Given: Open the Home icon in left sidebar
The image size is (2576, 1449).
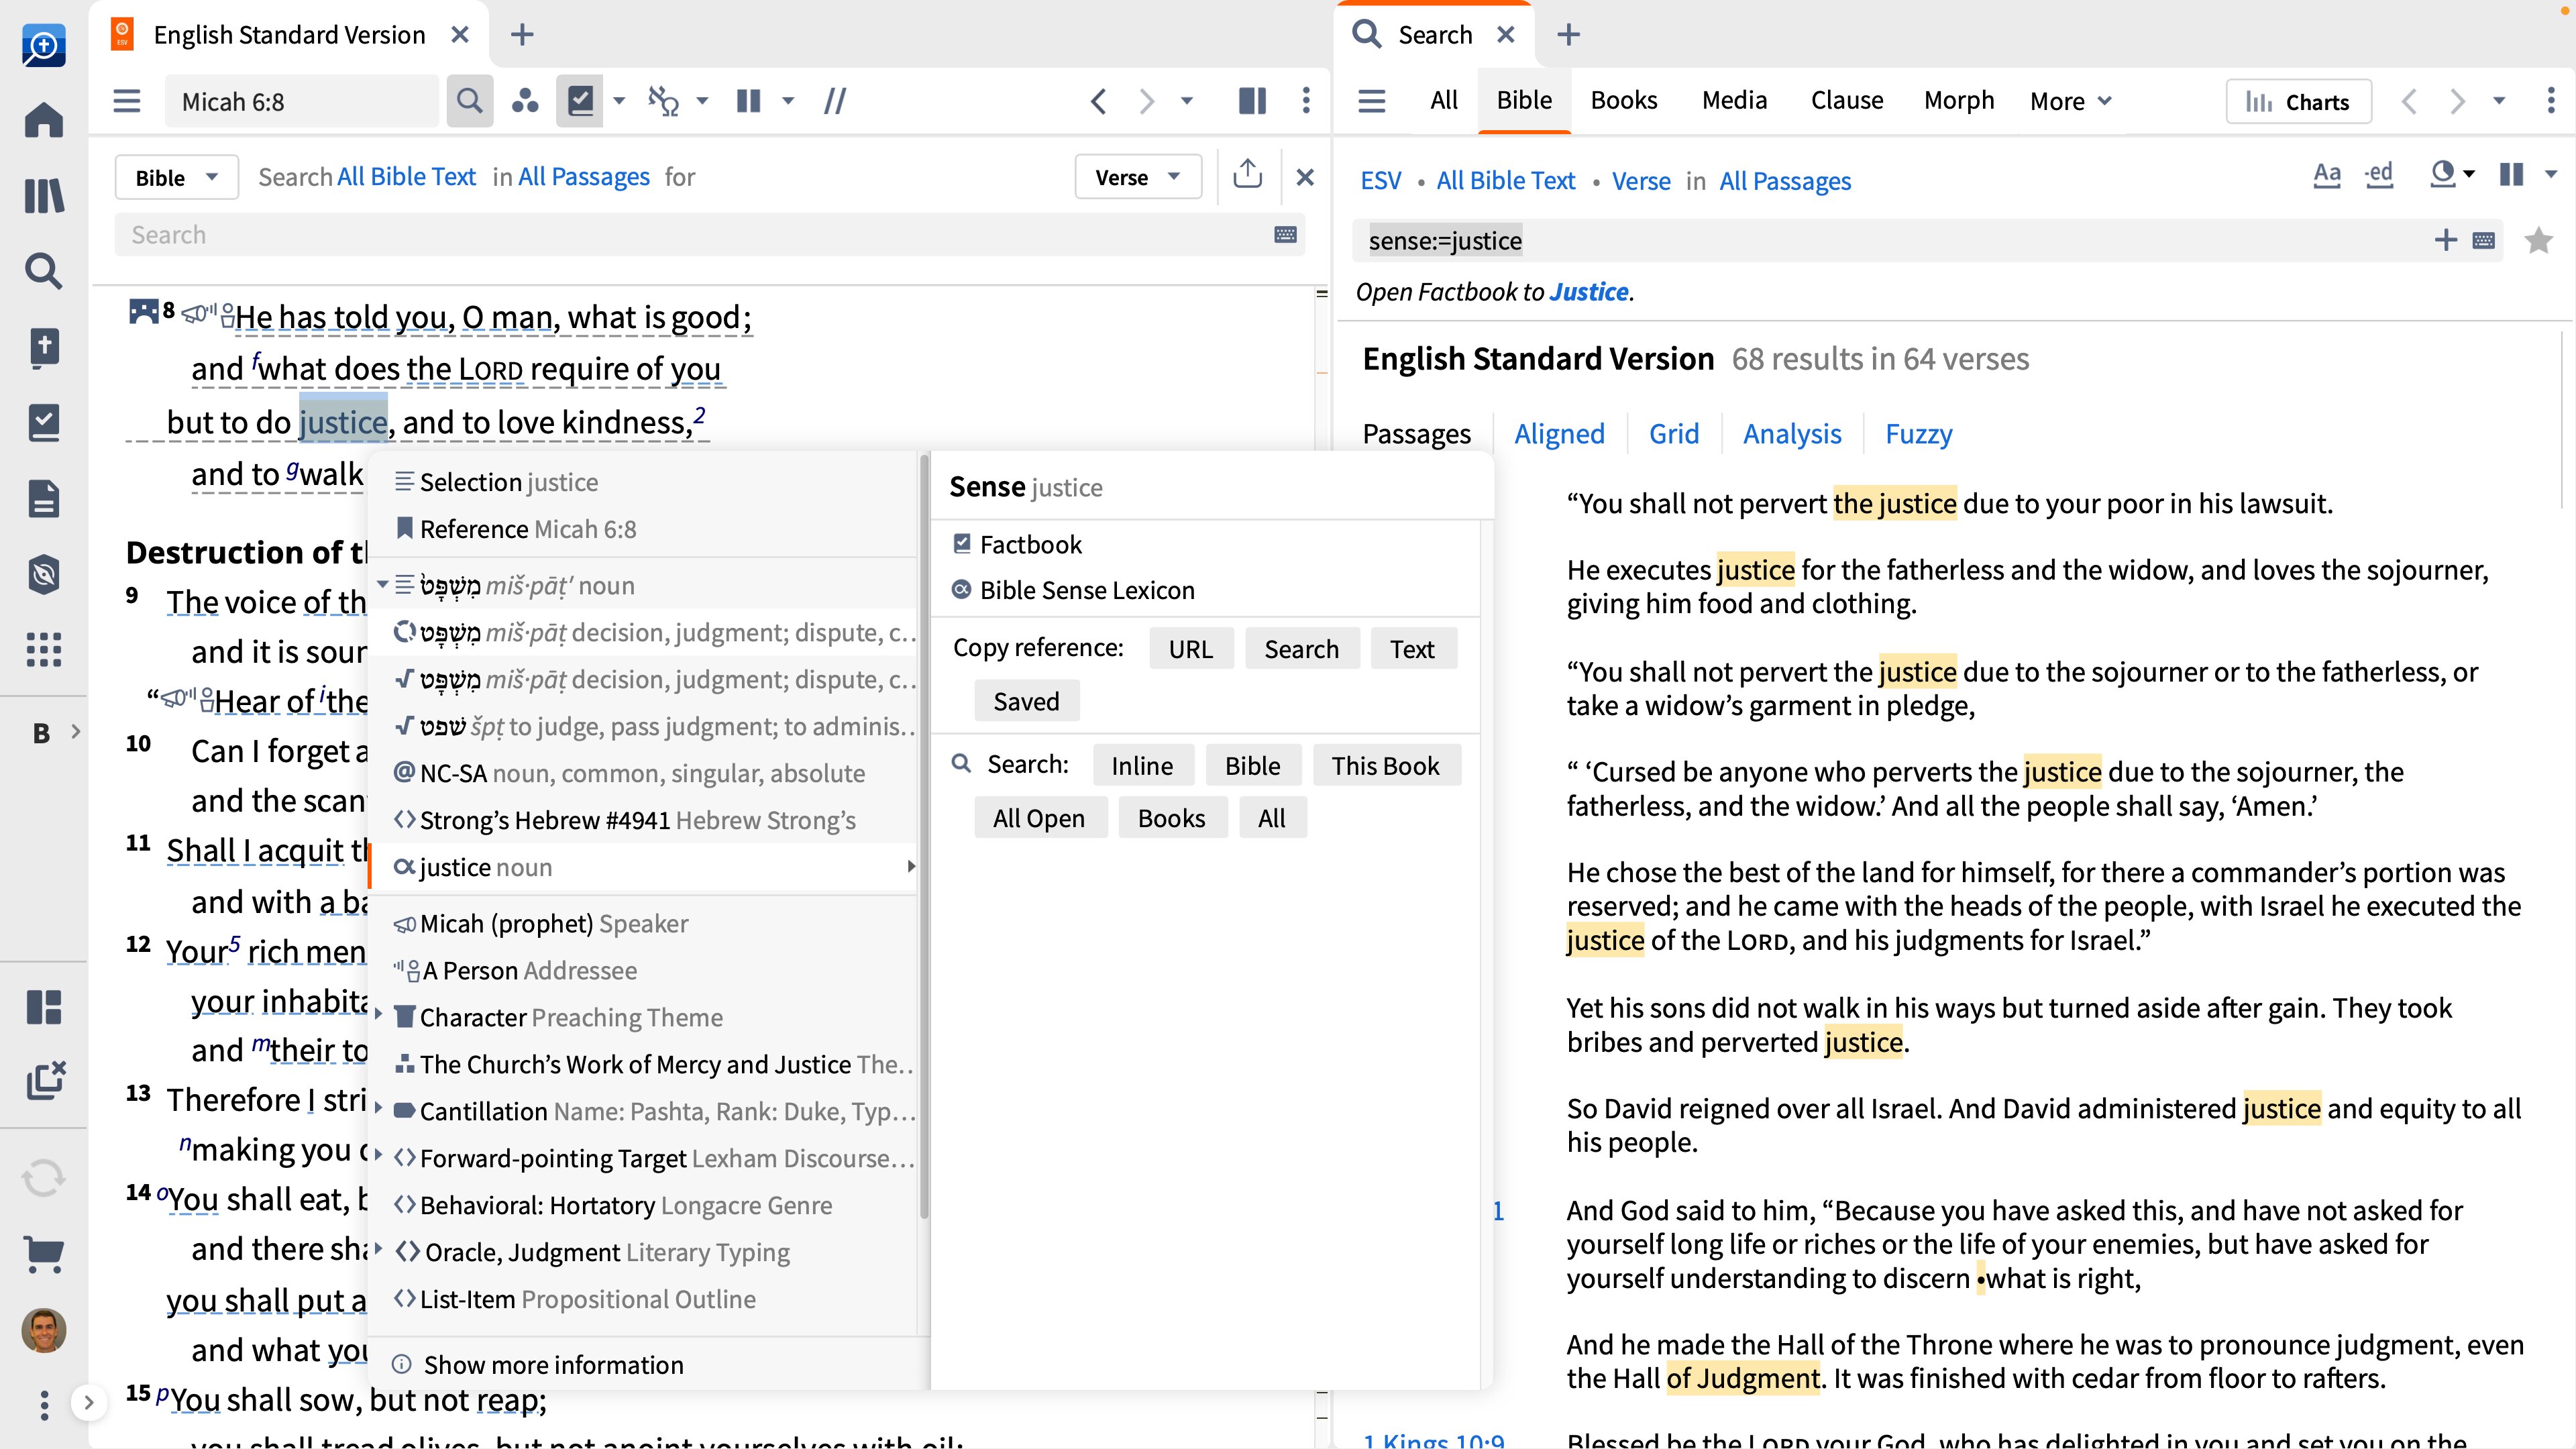Looking at the screenshot, I should coord(43,120).
